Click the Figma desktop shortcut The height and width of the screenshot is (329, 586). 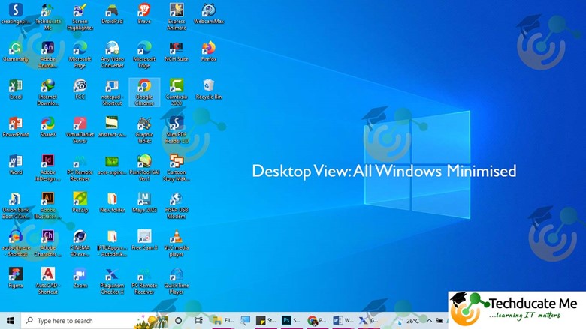(15, 276)
